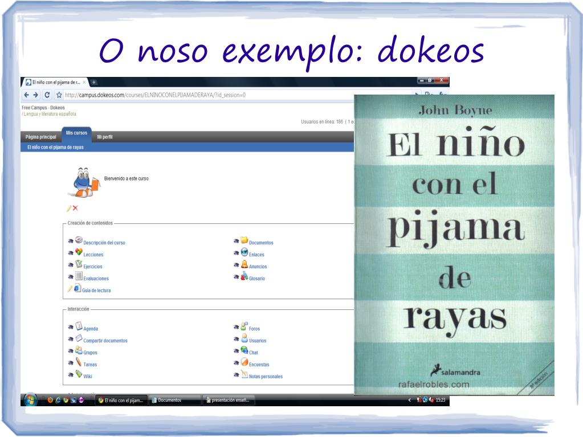Click the Lecciones hearts icon

click(79, 252)
